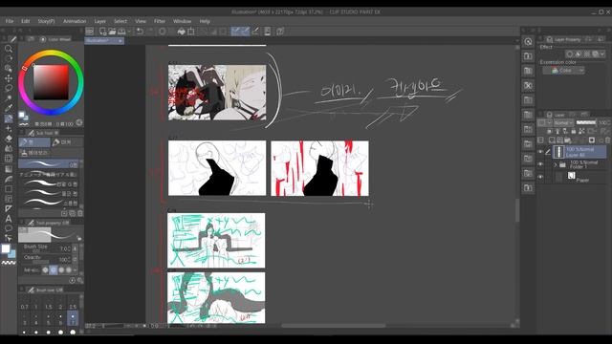
Task: Select the active Pen tool
Action: coord(9,118)
